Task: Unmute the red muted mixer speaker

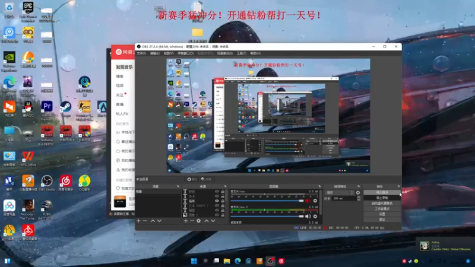Action: [x=308, y=201]
